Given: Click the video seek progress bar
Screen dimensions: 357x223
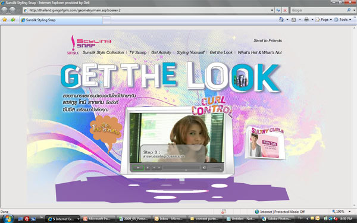Looking at the screenshot, I should 181,168.
